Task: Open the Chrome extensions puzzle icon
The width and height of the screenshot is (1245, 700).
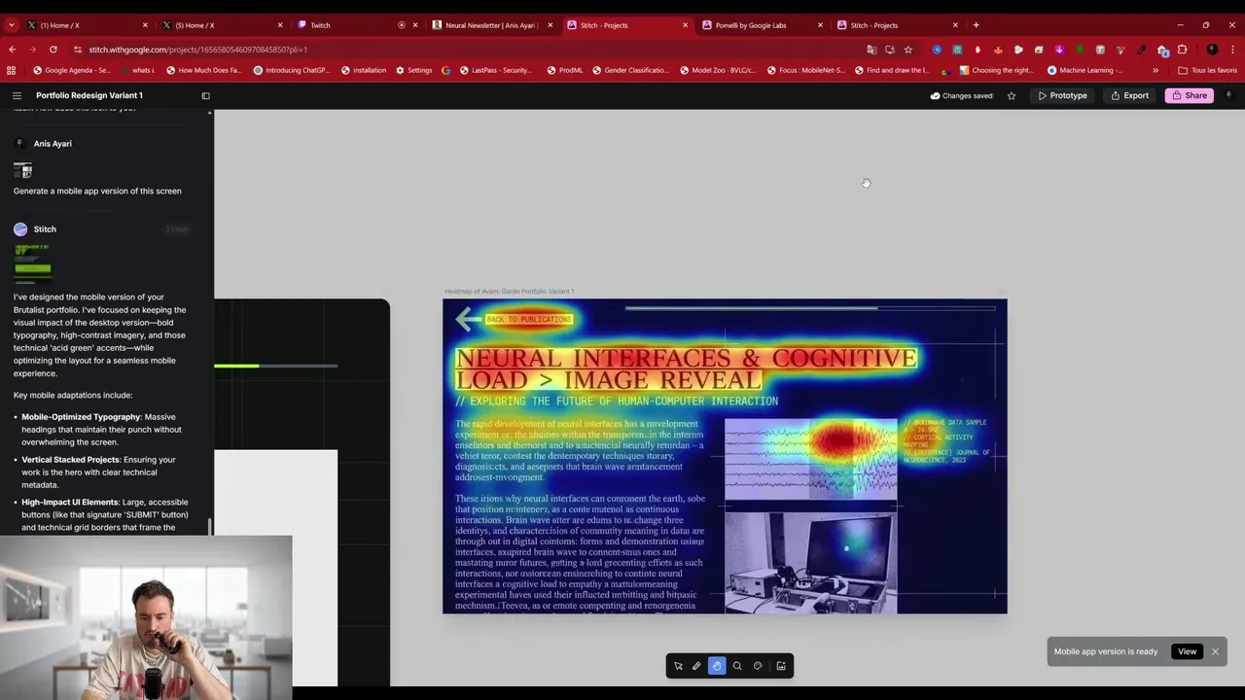Action: click(x=1183, y=50)
